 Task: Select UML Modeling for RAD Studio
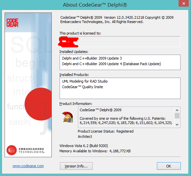(85, 81)
